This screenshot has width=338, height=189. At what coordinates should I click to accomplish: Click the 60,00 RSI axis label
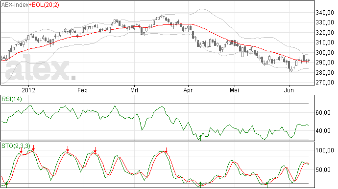pos(323,113)
